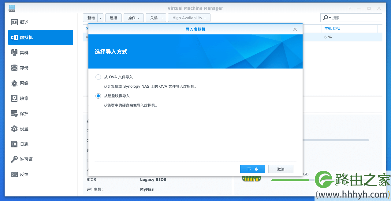Click the 连接 button
Image resolution: width=391 pixels, height=201 pixels.
click(114, 18)
